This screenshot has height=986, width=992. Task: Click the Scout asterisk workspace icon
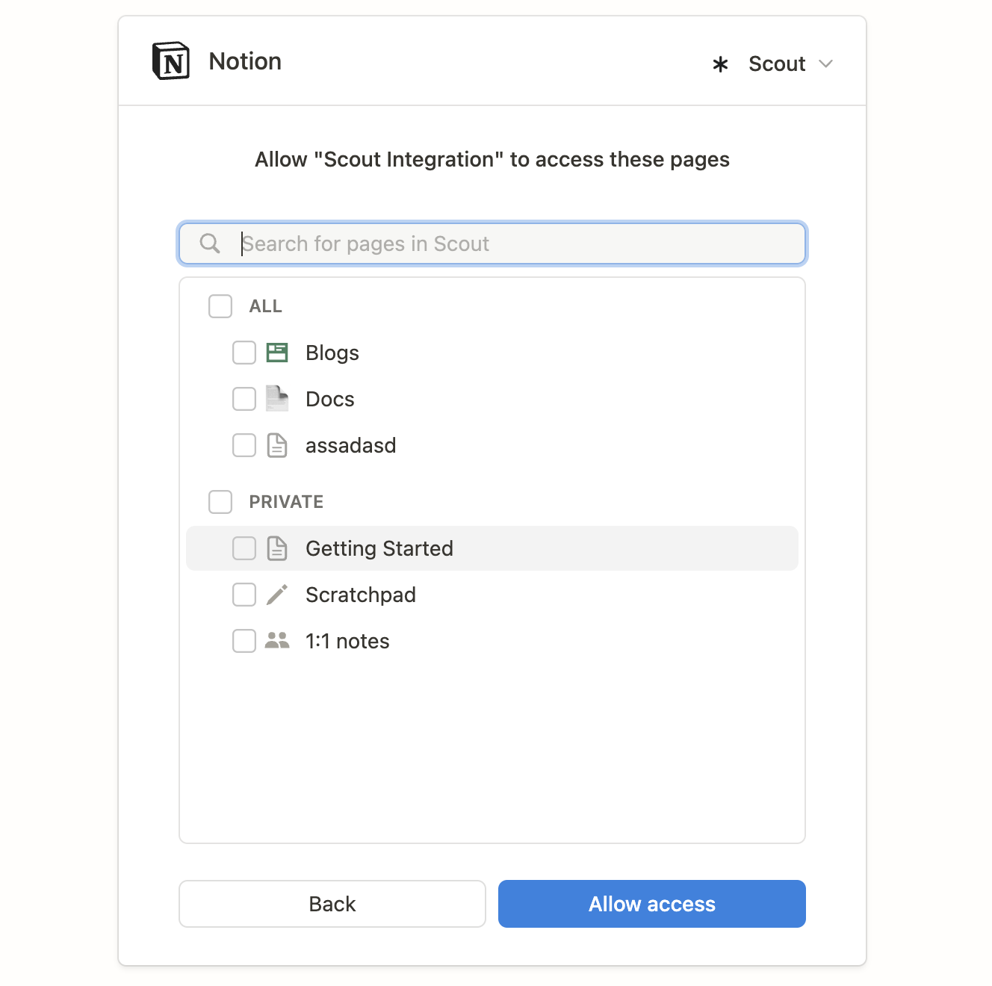tap(720, 64)
